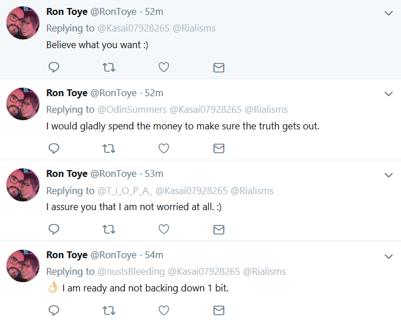Screen dimensions: 401x320
Task: Visit the @nusIsBleeding profile mention
Action: (x=131, y=271)
